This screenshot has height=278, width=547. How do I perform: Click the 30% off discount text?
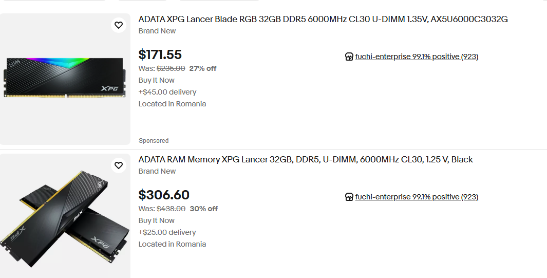(x=204, y=209)
